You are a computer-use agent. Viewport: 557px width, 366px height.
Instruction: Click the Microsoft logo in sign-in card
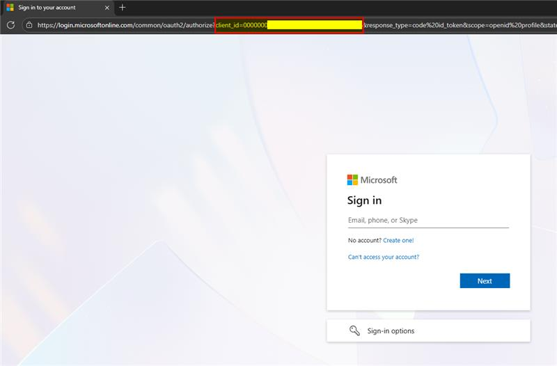tap(372, 180)
